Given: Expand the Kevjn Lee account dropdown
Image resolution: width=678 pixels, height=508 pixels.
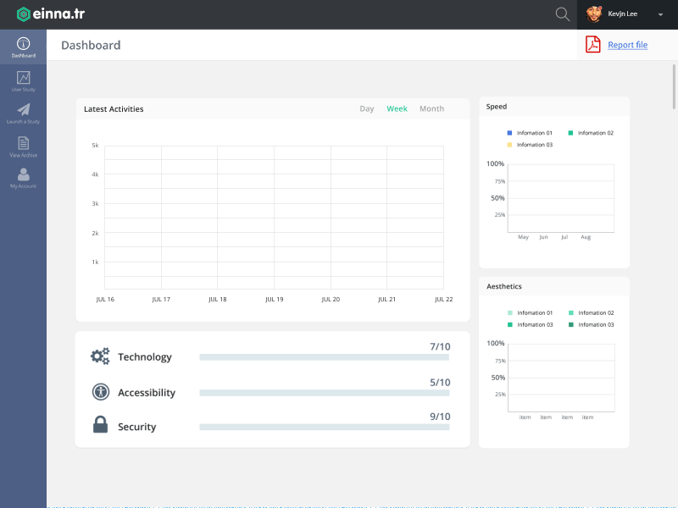Looking at the screenshot, I should [660, 14].
